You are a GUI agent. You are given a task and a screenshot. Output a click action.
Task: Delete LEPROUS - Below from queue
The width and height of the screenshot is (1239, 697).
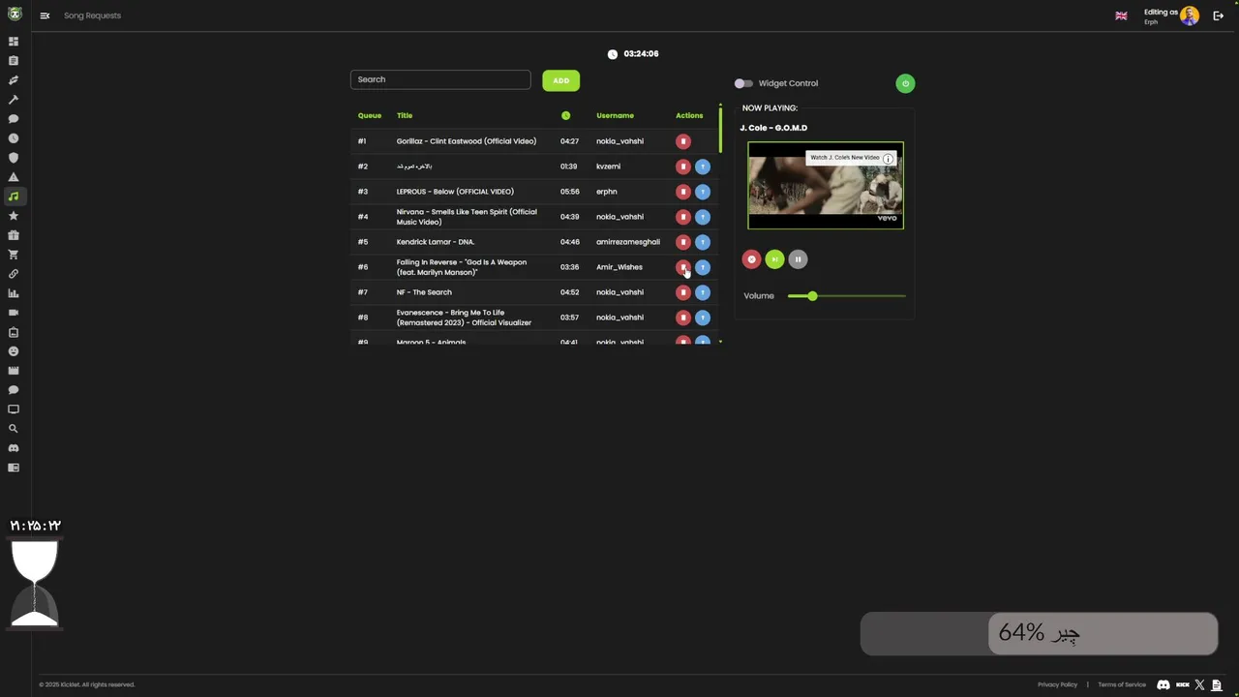[683, 192]
